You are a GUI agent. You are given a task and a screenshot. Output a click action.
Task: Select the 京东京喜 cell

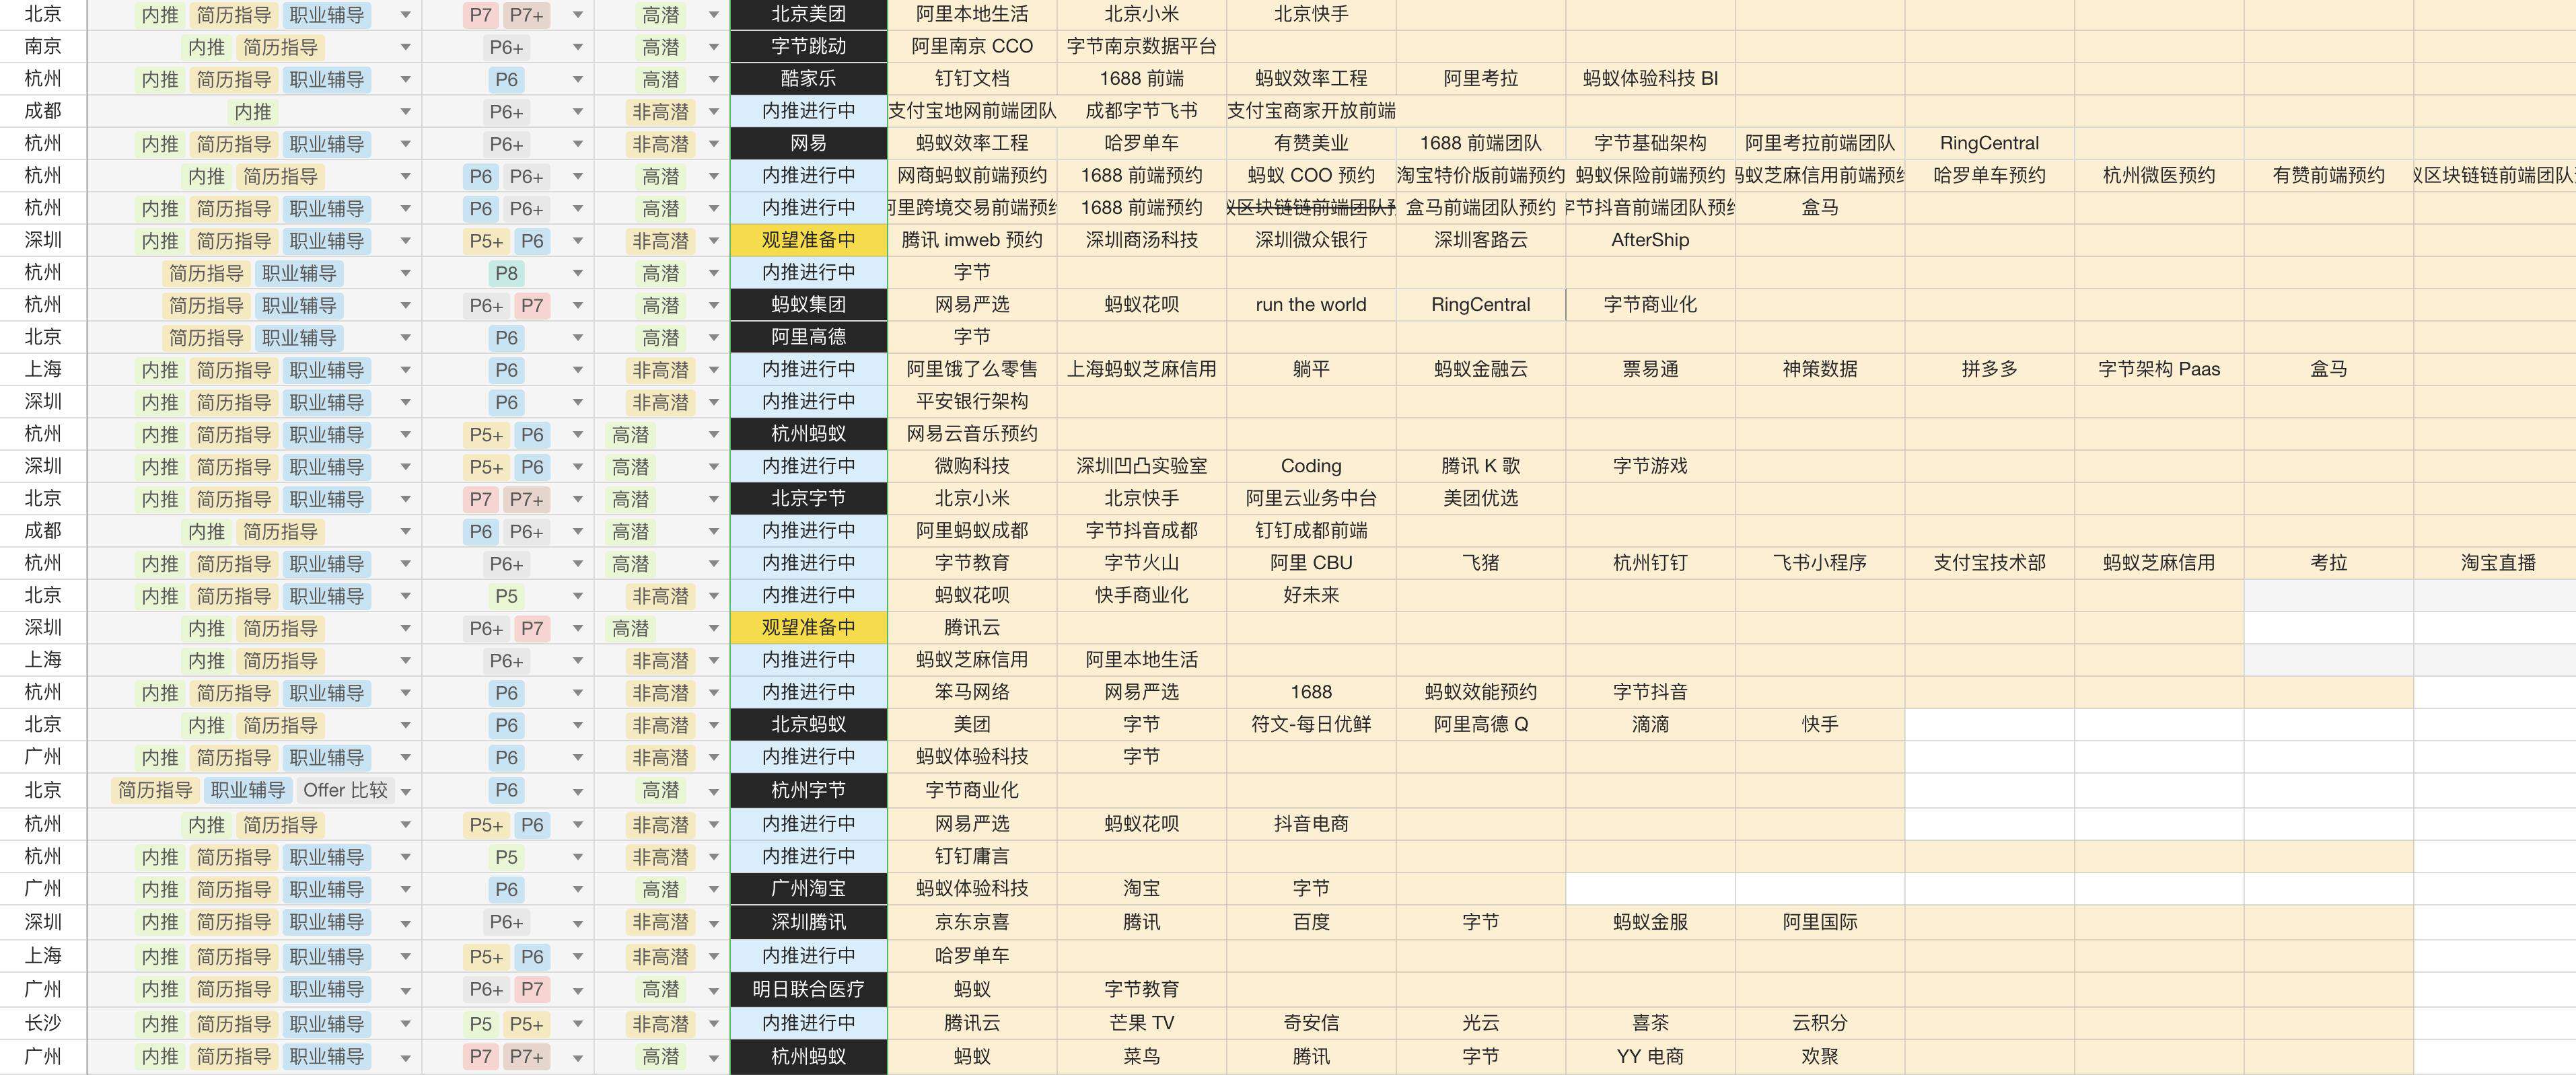972,922
